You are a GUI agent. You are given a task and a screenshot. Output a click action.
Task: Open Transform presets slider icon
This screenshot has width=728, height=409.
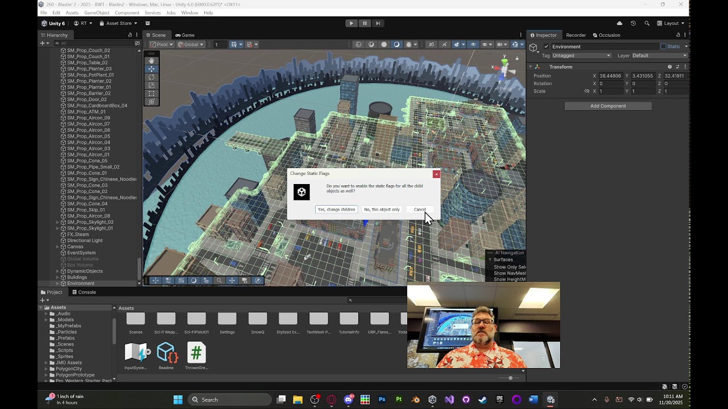point(677,67)
